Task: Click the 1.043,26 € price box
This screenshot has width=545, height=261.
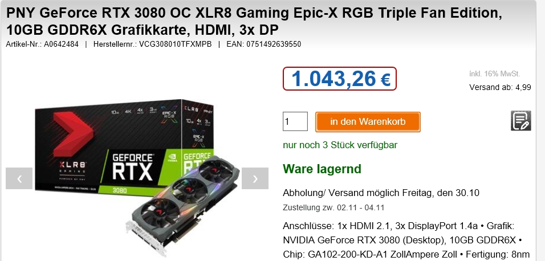Action: 340,79
